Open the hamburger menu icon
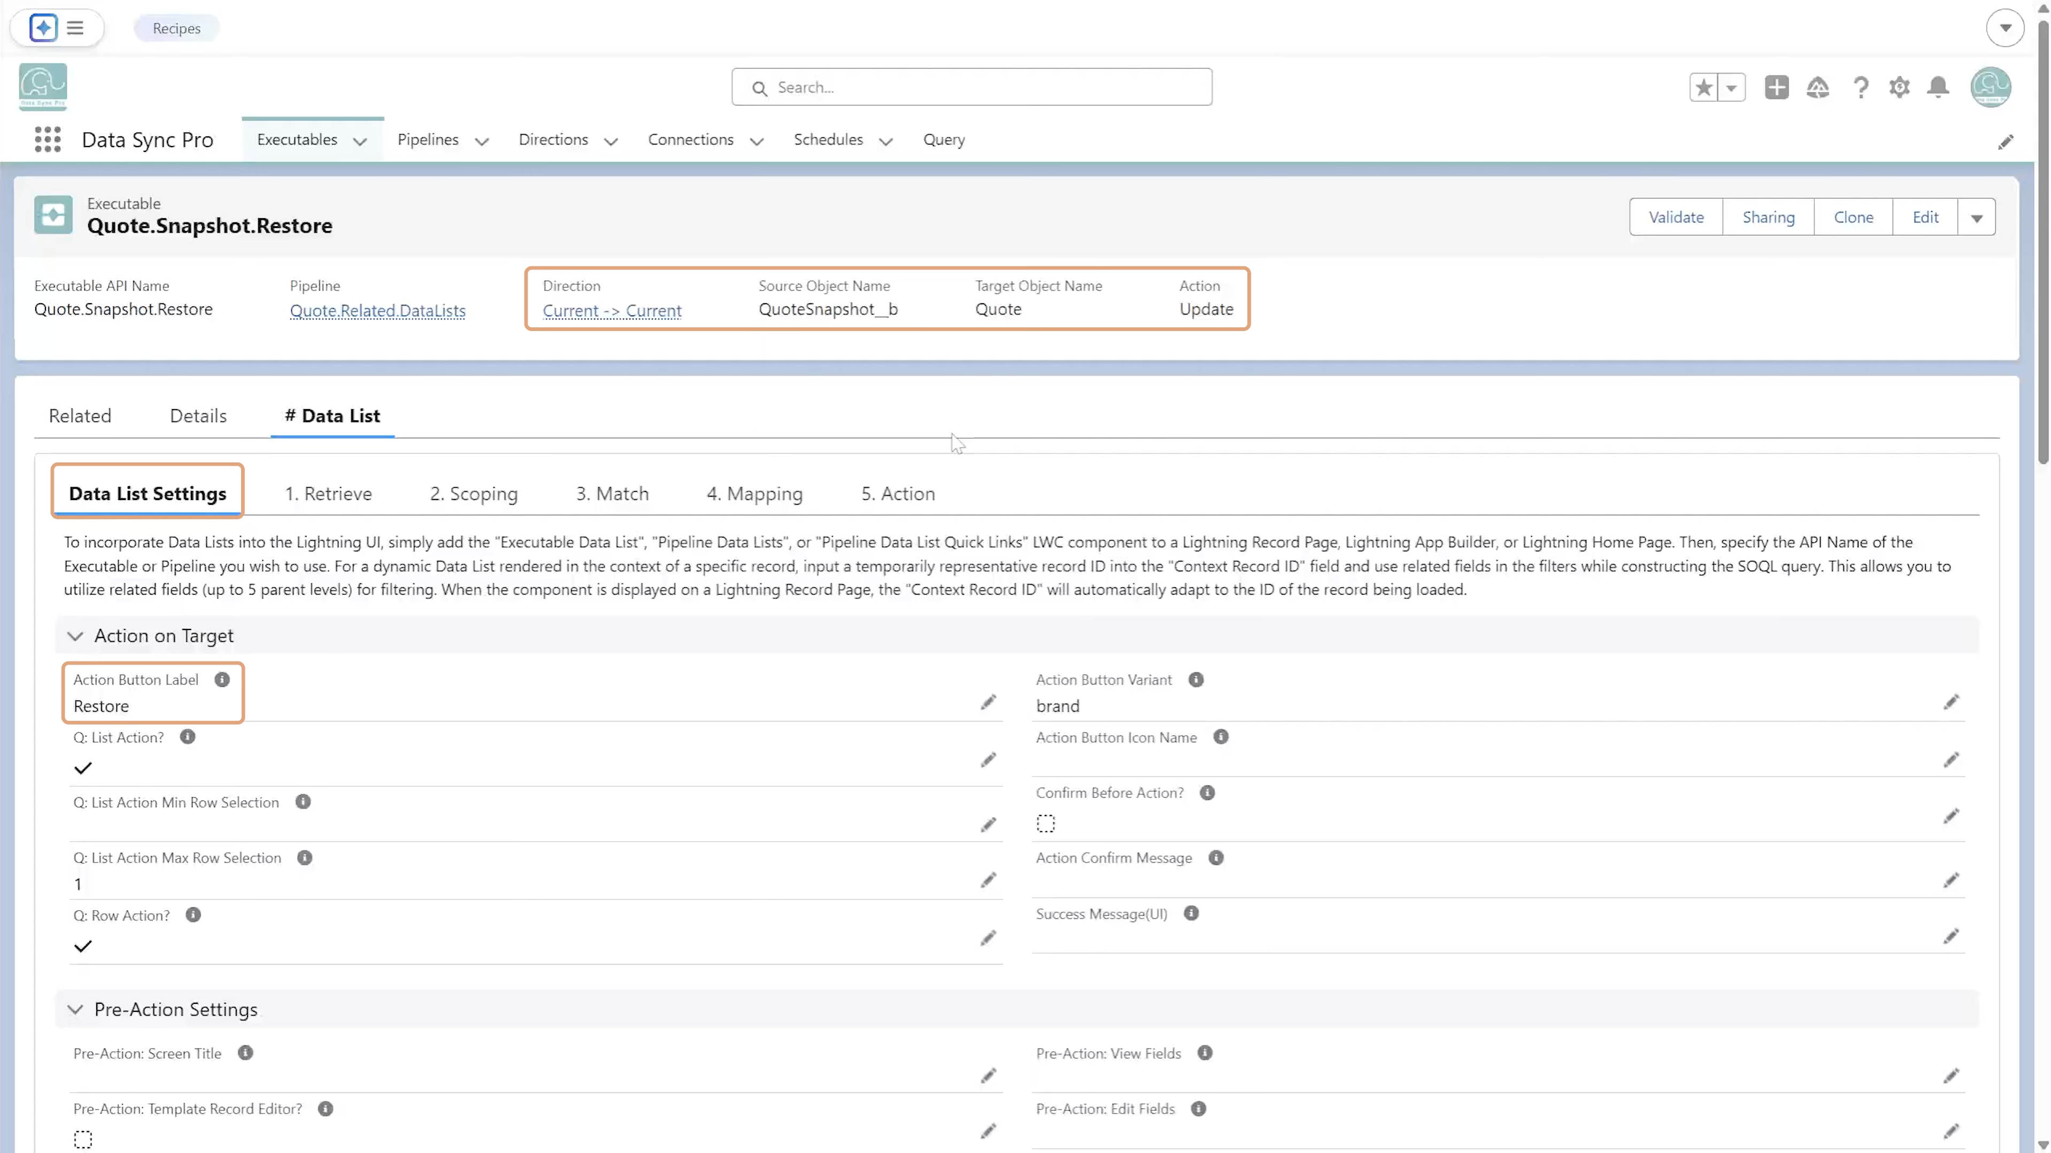 pos(75,28)
